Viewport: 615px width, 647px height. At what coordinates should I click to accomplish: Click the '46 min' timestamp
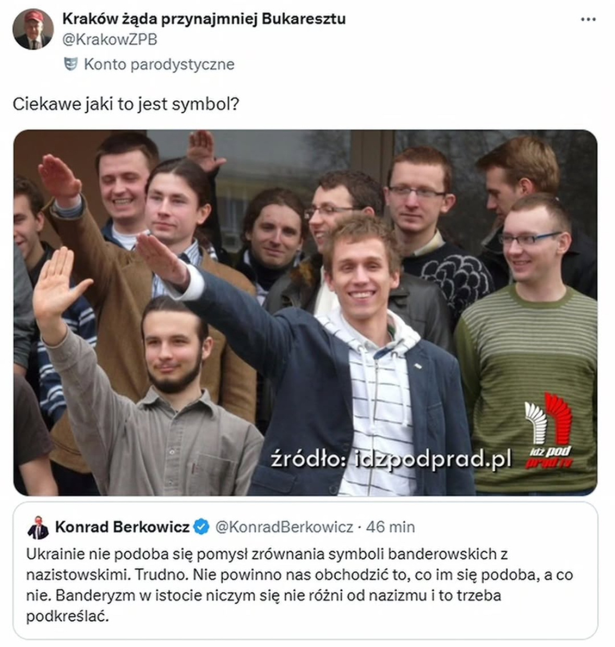coord(390,527)
